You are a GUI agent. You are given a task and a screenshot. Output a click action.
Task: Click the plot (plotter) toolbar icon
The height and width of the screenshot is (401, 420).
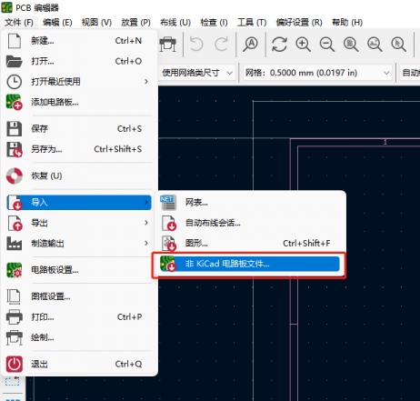[x=167, y=45]
